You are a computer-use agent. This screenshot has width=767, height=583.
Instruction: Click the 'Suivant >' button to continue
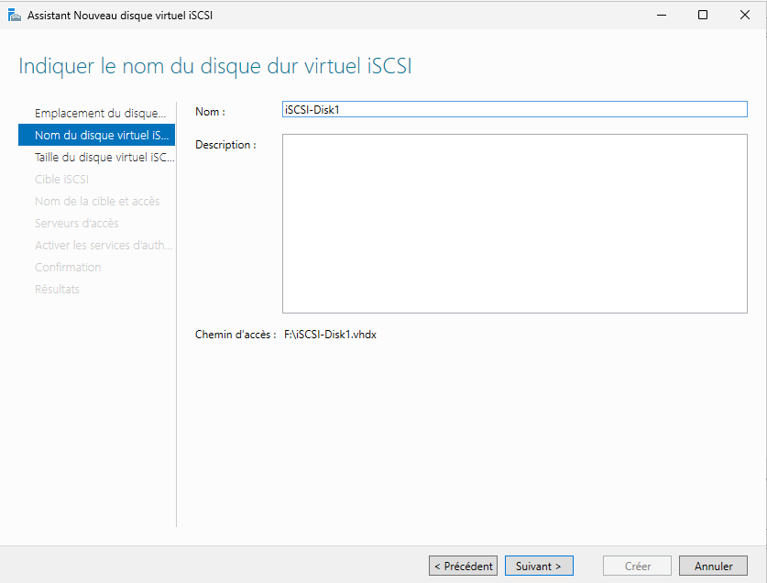click(x=539, y=566)
